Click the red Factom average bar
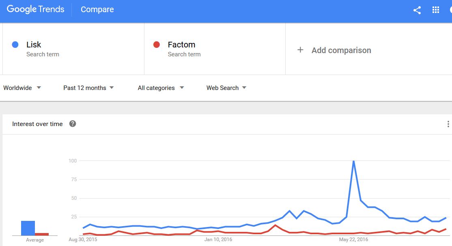Viewport: 452px width, 246px height. [42, 234]
